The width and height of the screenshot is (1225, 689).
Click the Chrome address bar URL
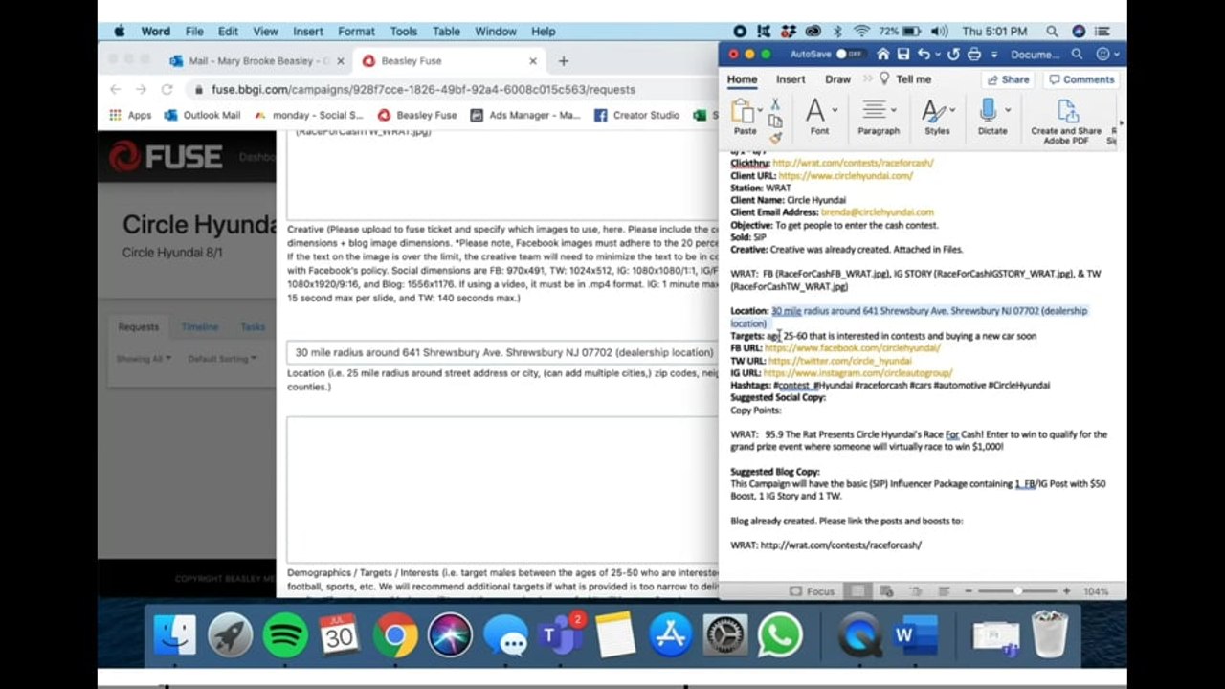[423, 89]
